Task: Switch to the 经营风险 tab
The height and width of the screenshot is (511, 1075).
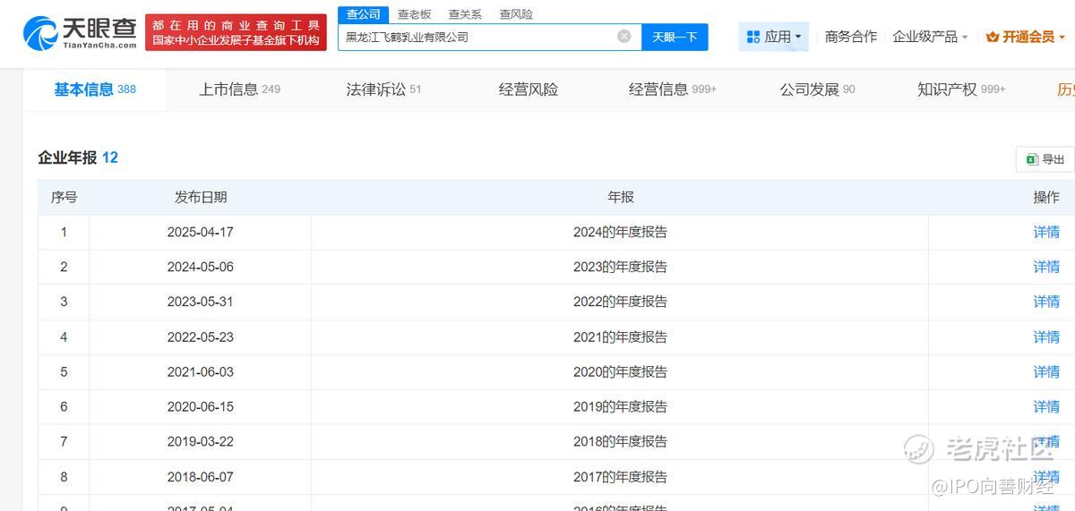Action: point(529,89)
